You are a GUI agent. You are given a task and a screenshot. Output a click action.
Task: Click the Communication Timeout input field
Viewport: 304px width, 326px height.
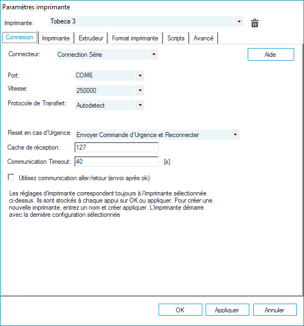(x=116, y=162)
